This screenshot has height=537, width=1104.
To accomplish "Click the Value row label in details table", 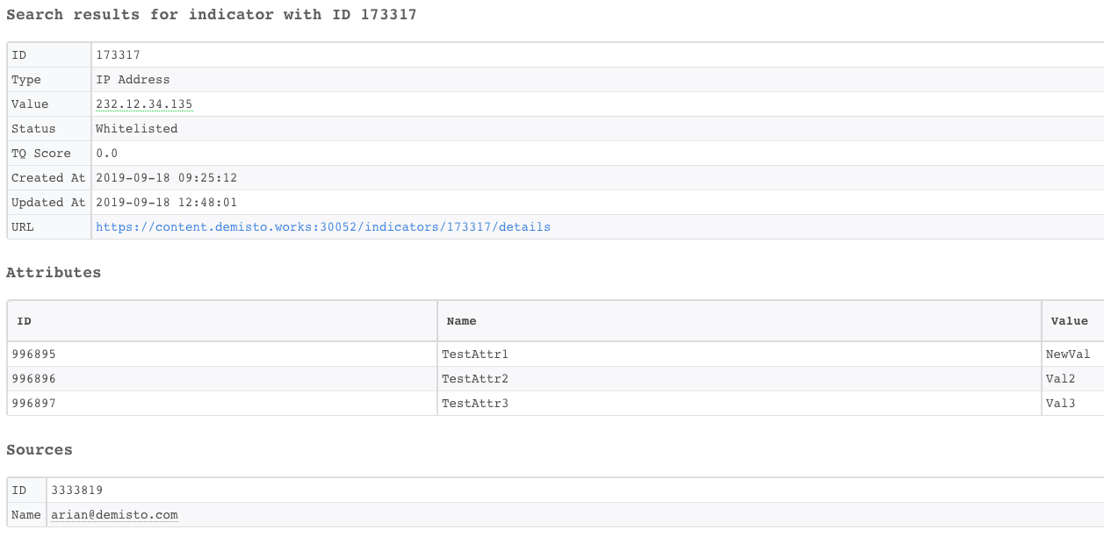I will (x=30, y=104).
